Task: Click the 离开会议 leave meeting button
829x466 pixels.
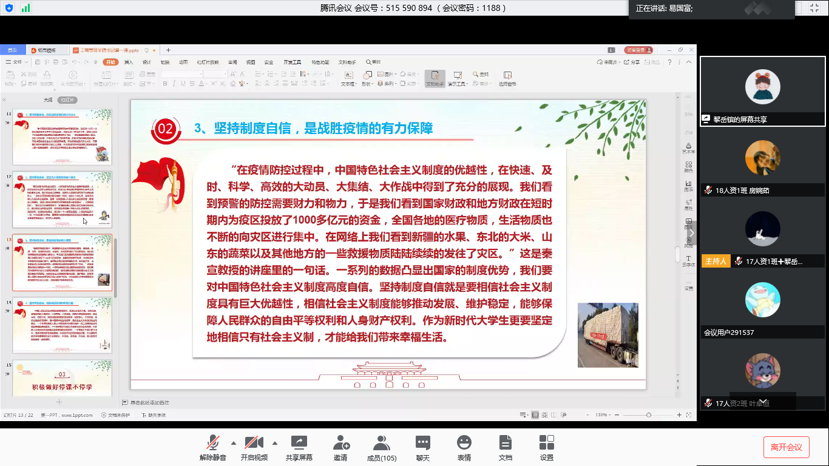Action: (787, 447)
